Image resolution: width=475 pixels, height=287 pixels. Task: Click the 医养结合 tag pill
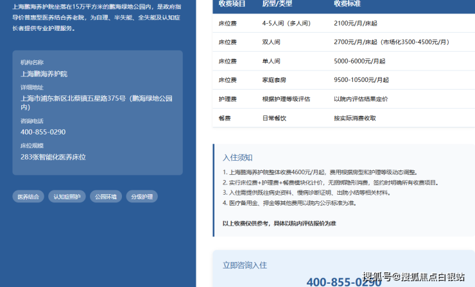28,197
